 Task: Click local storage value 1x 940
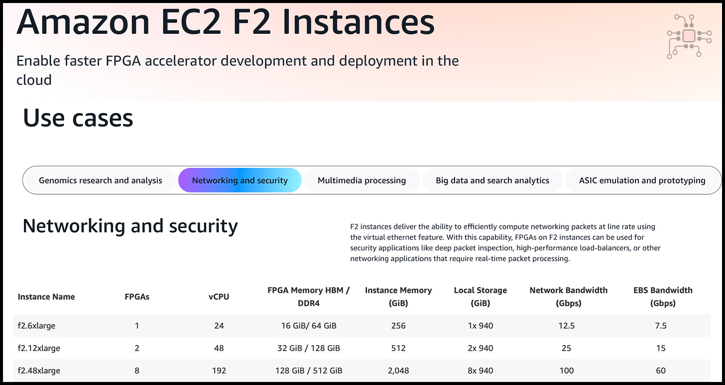[481, 326]
